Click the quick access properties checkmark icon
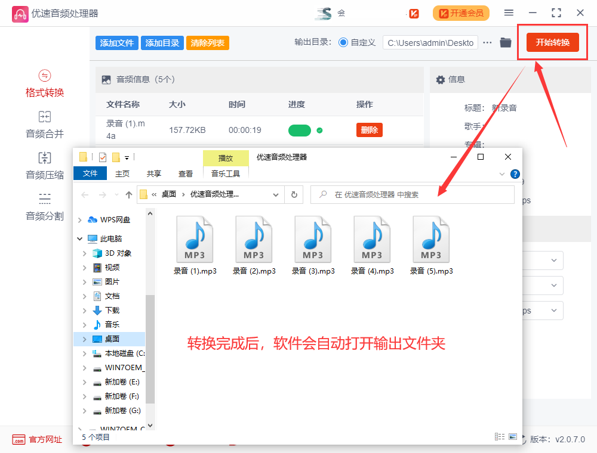Viewport: 597px width, 453px height. pyautogui.click(x=103, y=157)
